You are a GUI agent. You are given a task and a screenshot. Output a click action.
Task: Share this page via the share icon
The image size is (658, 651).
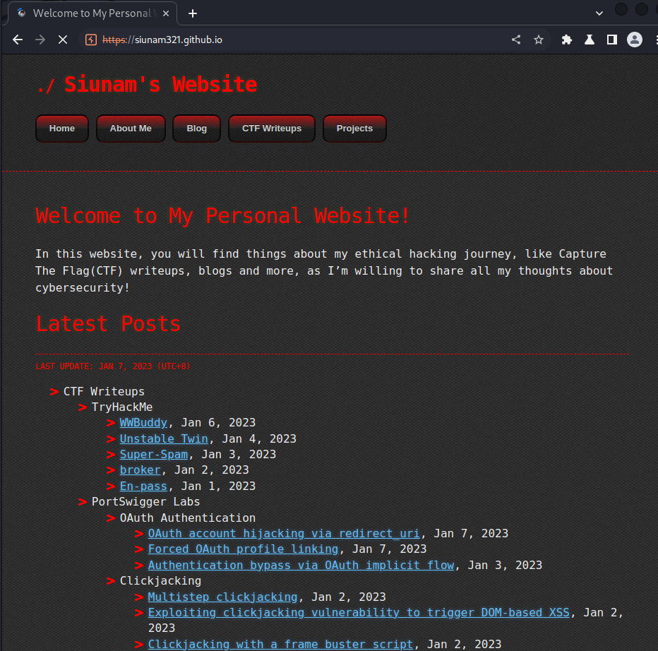(x=516, y=40)
